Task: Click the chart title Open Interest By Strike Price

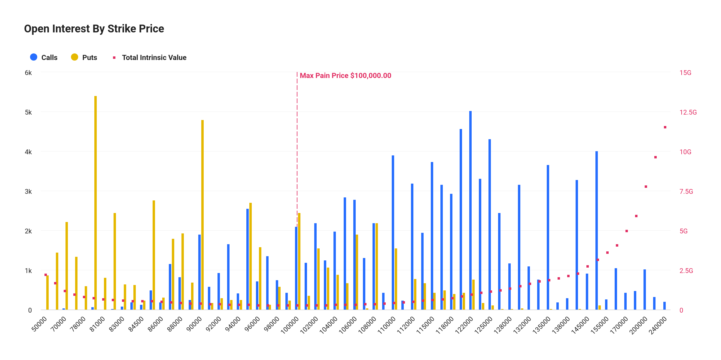Action: click(94, 28)
